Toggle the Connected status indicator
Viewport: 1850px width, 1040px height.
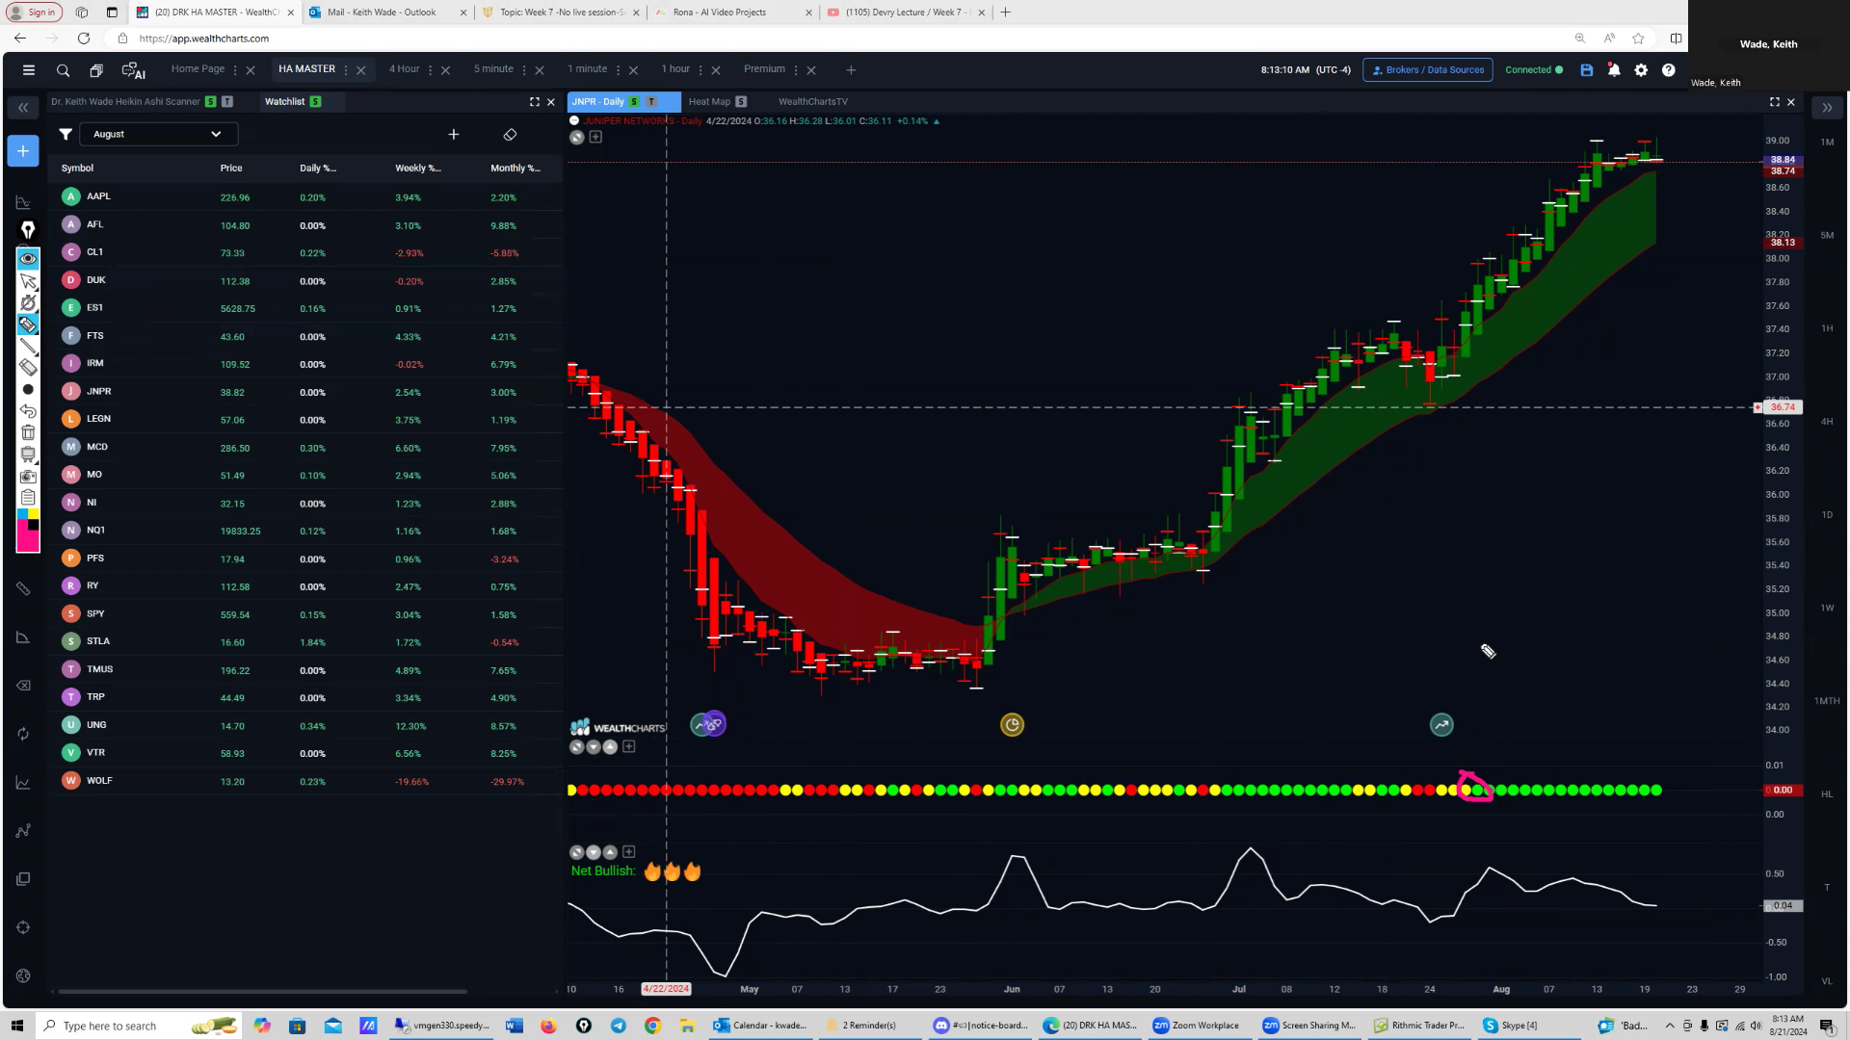click(x=1534, y=70)
